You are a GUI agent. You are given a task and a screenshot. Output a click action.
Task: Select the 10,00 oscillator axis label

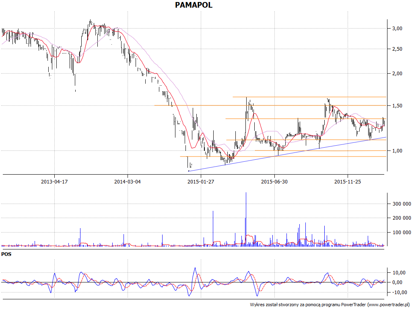point(398,273)
